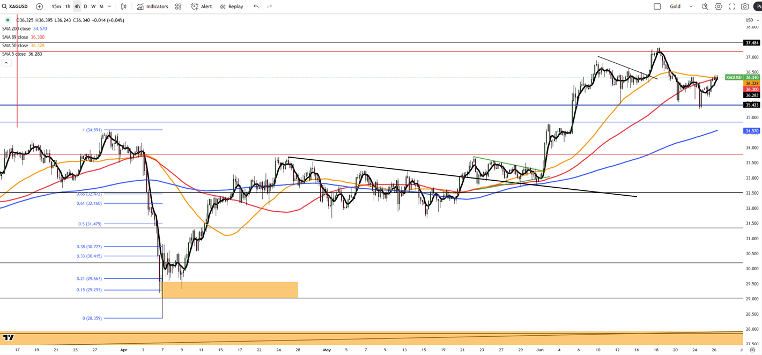This screenshot has width=762, height=355.
Task: Click the TradingView logo on the chart
Action: 8,337
